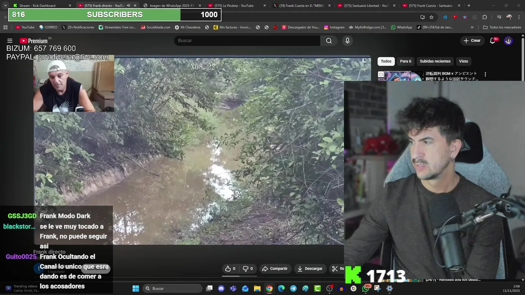525x295 pixels.
Task: Open Task View from the taskbar
Action: 209,288
